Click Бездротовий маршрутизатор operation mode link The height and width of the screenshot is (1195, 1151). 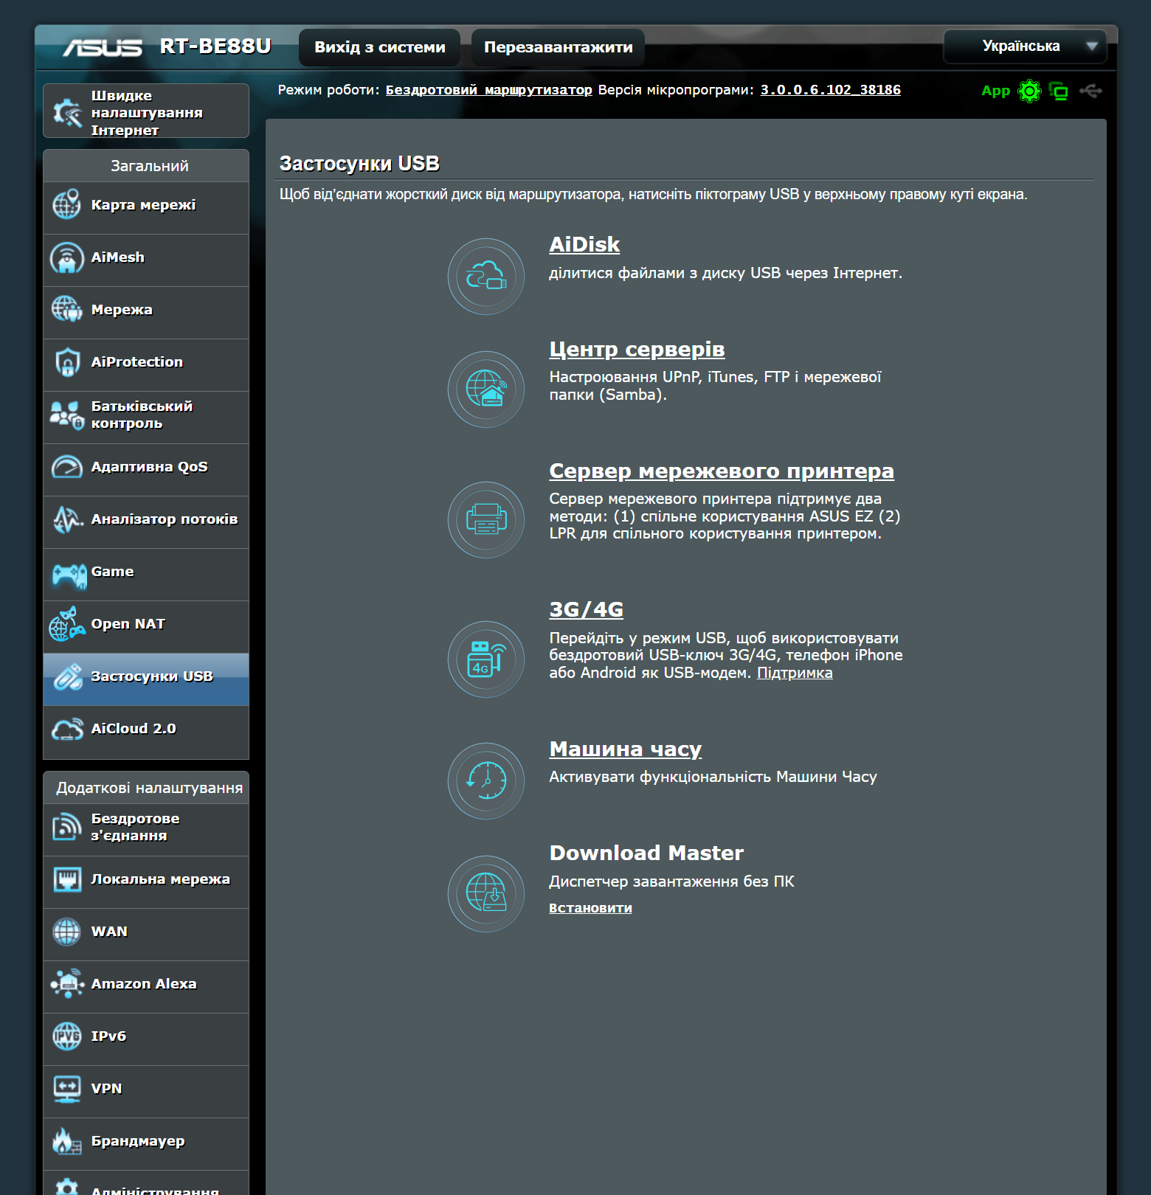[489, 90]
